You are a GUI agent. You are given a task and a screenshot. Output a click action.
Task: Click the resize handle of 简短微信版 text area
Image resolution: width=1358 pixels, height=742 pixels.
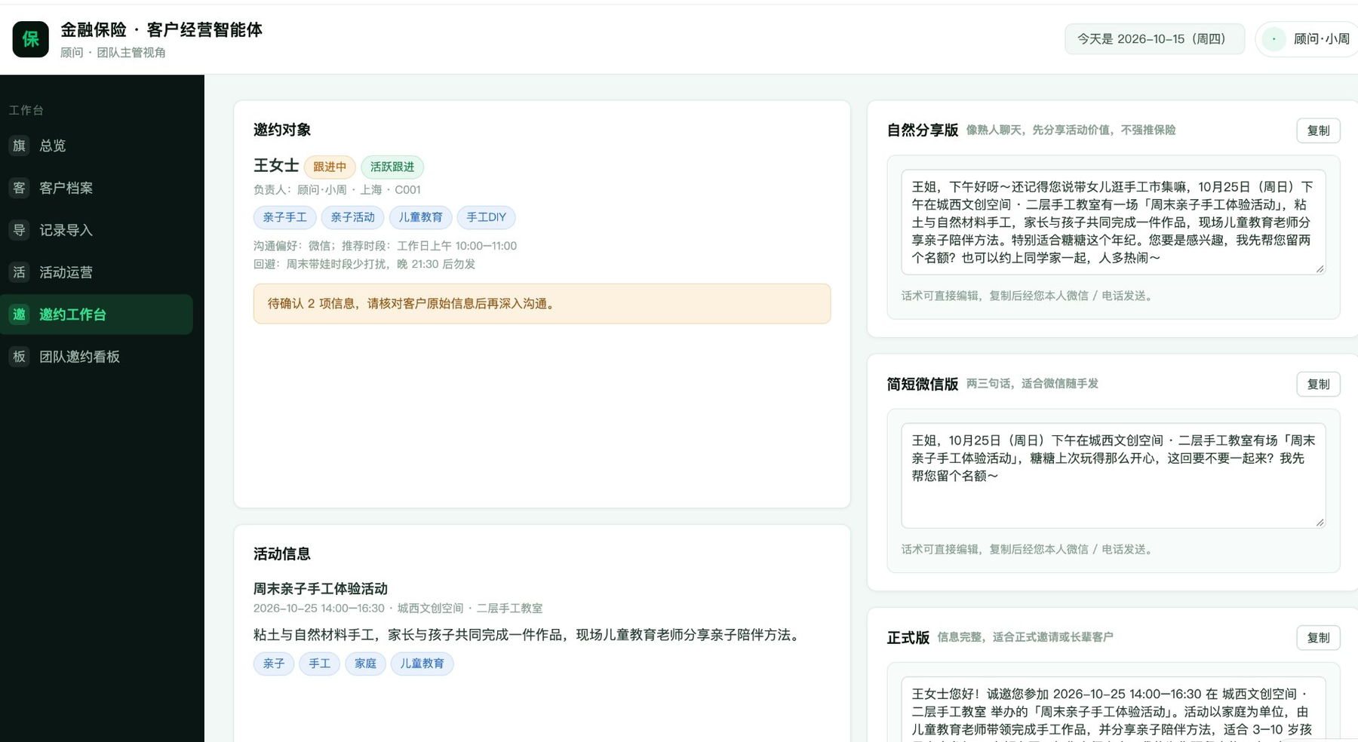click(x=1320, y=523)
